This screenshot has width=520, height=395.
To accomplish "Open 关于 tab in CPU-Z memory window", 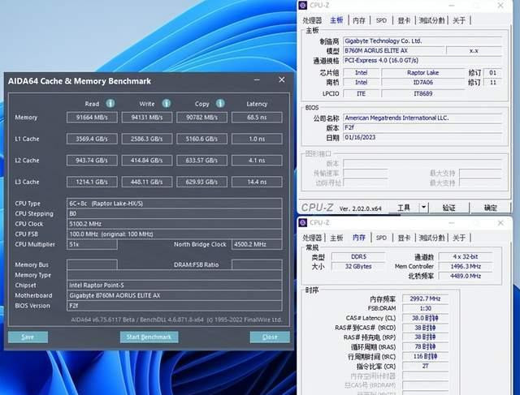I will [459, 238].
